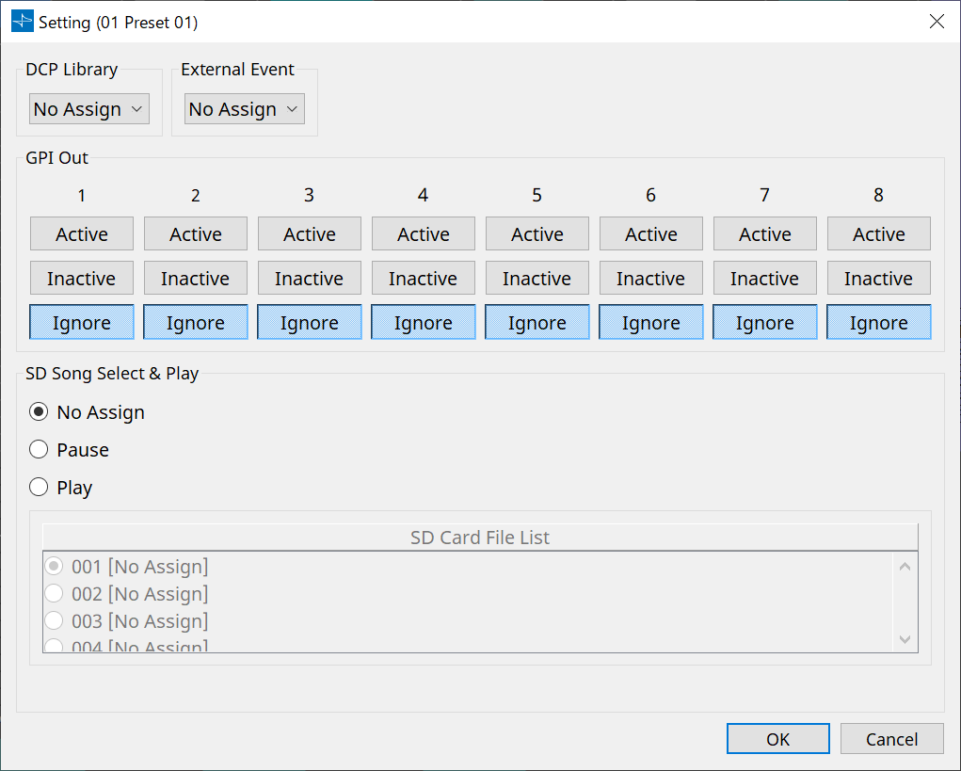This screenshot has height=771, width=961.
Task: Set GPI Out 7 to Active
Action: pyautogui.click(x=765, y=234)
